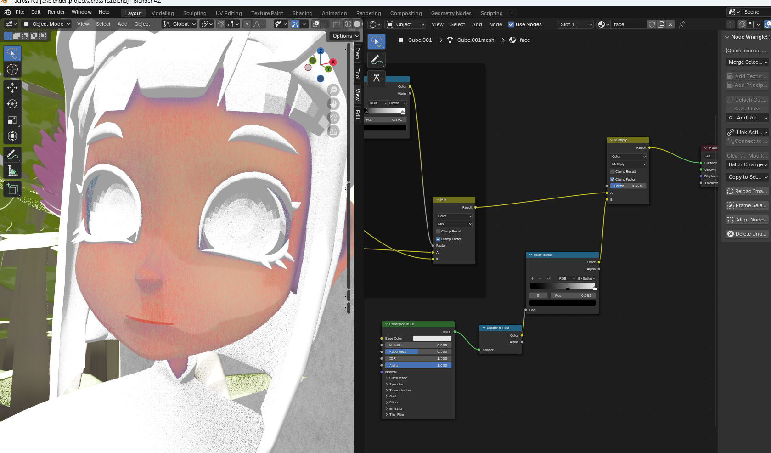Screen dimensions: 771x453
Task: Collapse the Node Wrangler panel
Action: coord(727,37)
